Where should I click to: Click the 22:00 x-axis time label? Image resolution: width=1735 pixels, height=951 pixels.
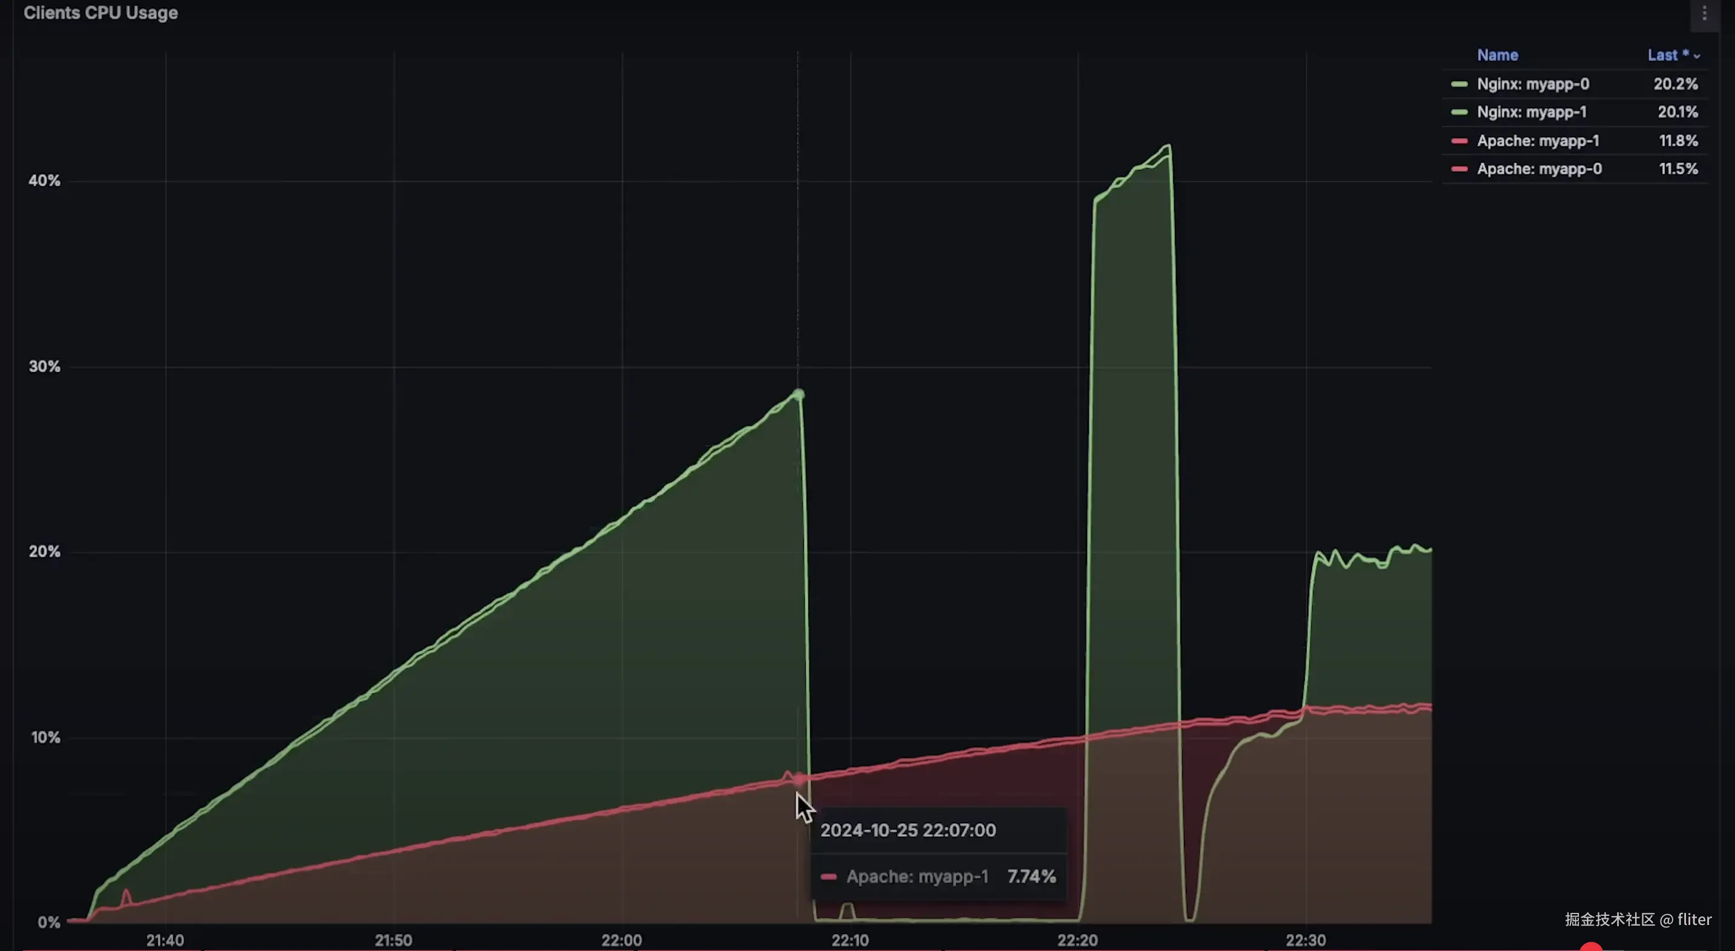click(621, 940)
